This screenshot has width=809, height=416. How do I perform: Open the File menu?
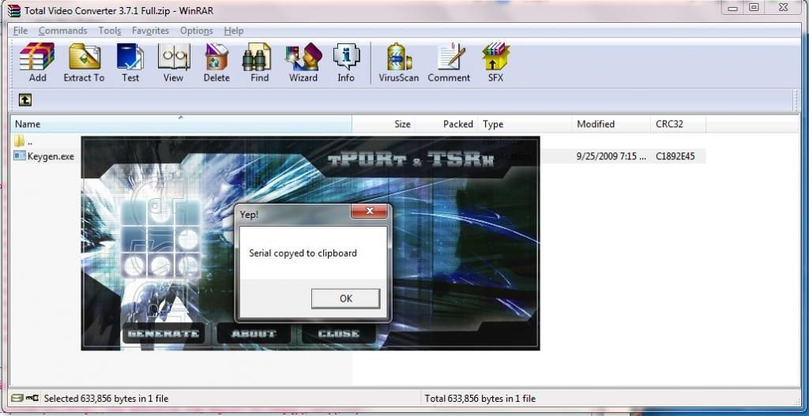click(21, 31)
